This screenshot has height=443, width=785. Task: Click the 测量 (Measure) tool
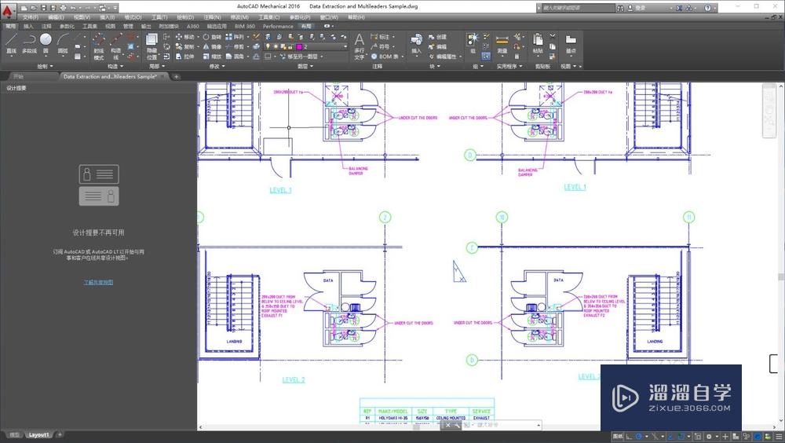click(x=502, y=44)
